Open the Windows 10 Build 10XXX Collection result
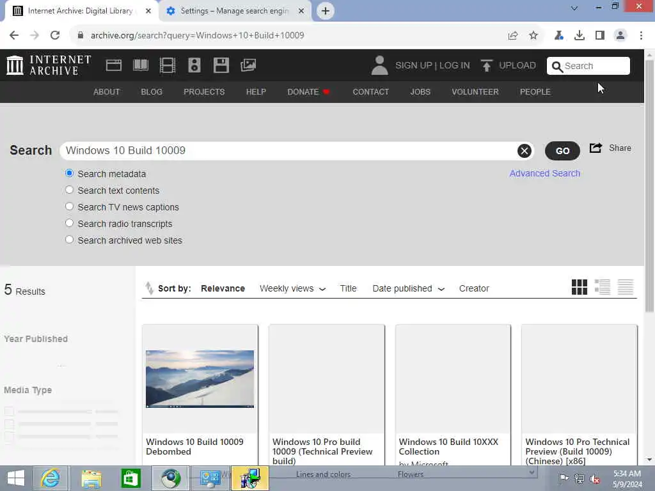The width and height of the screenshot is (655, 491). click(453, 394)
